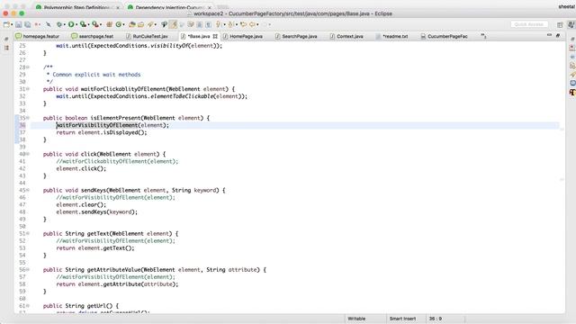Open the Back history dropdown arrow
Viewport: 576px width, 324px height.
pyautogui.click(x=257, y=24)
